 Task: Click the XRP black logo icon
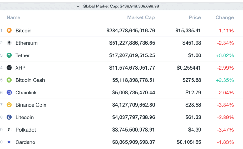click(x=9, y=68)
